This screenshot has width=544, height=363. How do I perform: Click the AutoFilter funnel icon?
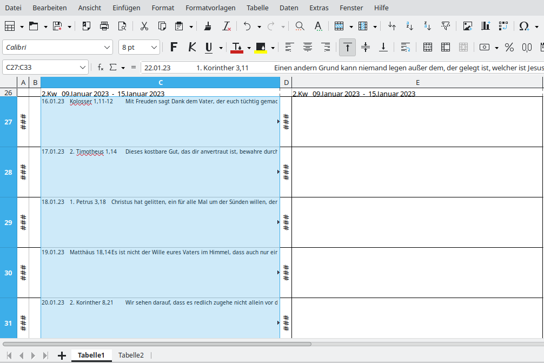pyautogui.click(x=446, y=26)
